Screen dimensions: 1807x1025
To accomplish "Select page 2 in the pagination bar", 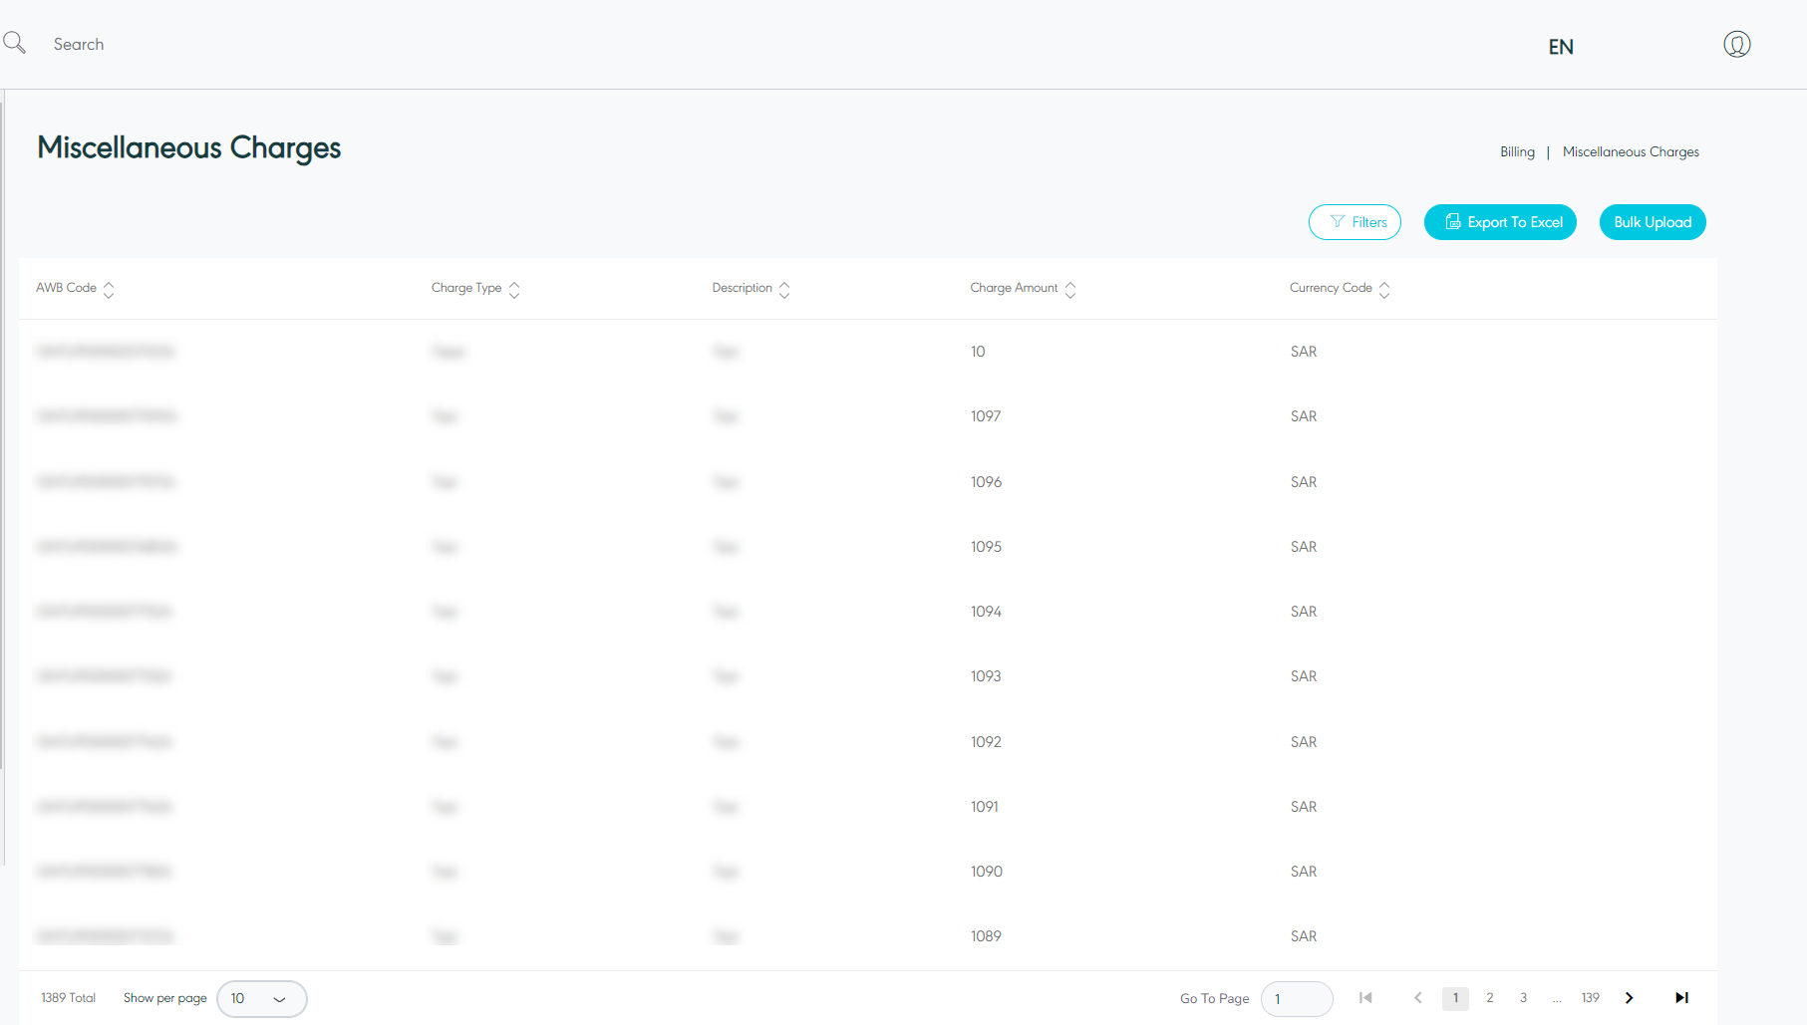I will pyautogui.click(x=1489, y=997).
